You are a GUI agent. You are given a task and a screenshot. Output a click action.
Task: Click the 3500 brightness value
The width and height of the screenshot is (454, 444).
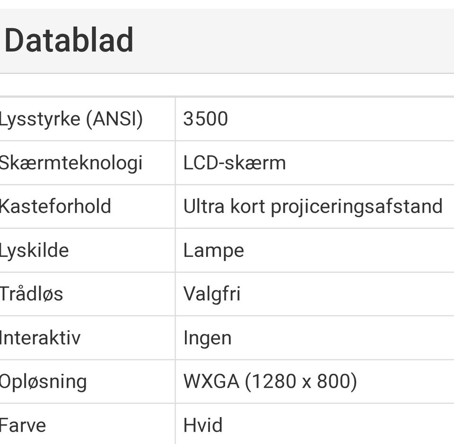point(205,119)
